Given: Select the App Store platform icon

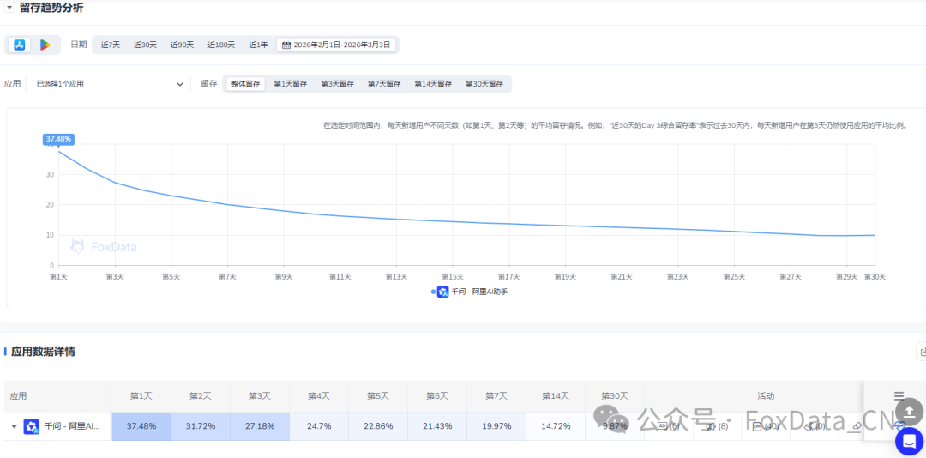Looking at the screenshot, I should click(20, 45).
